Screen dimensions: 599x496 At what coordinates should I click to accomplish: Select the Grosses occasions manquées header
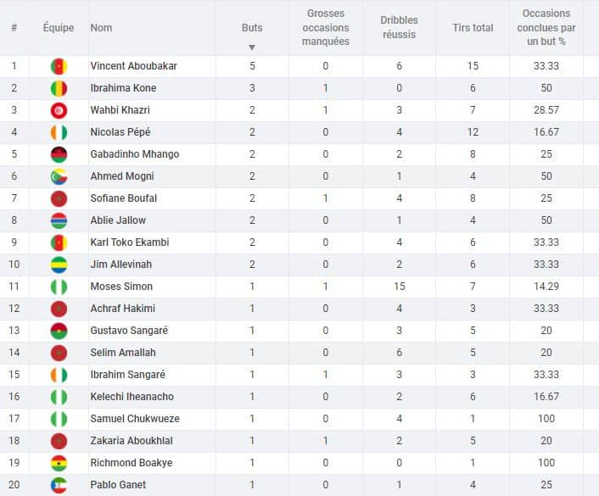tap(326, 28)
